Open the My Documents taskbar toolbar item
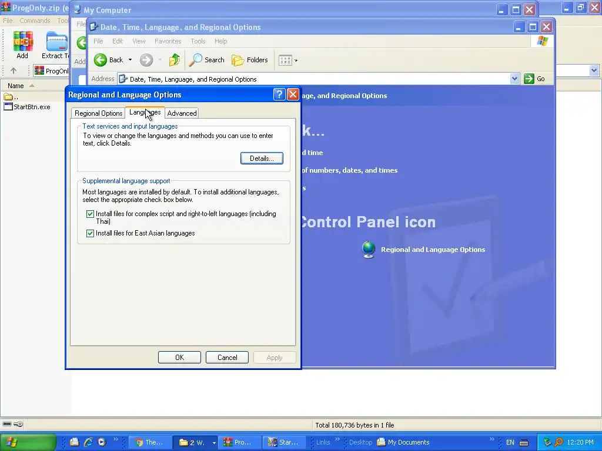The image size is (602, 451). click(x=403, y=442)
